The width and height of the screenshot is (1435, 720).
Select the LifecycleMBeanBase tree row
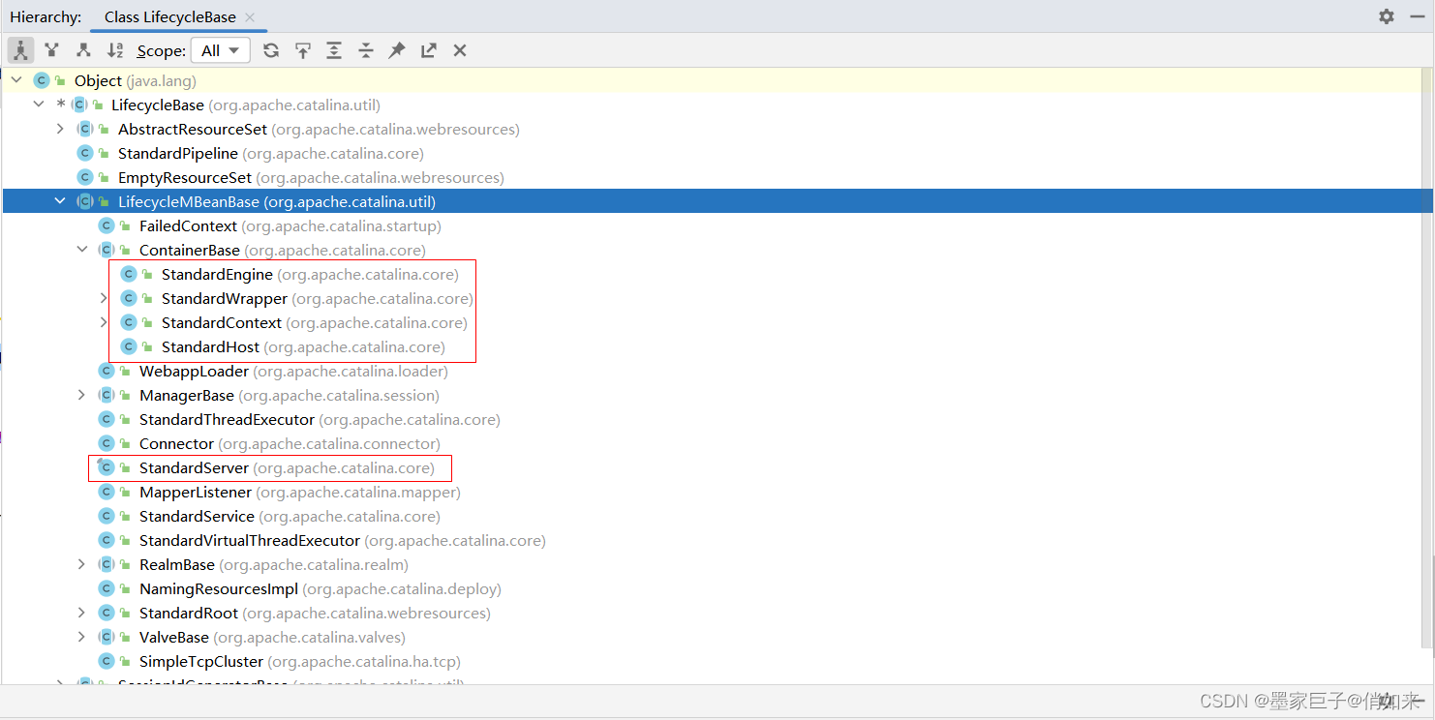click(717, 201)
